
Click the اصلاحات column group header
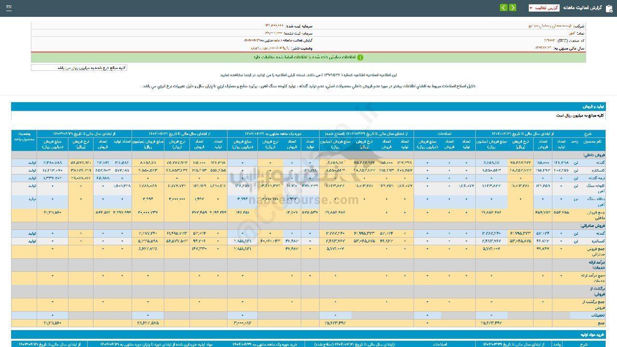pyautogui.click(x=444, y=133)
